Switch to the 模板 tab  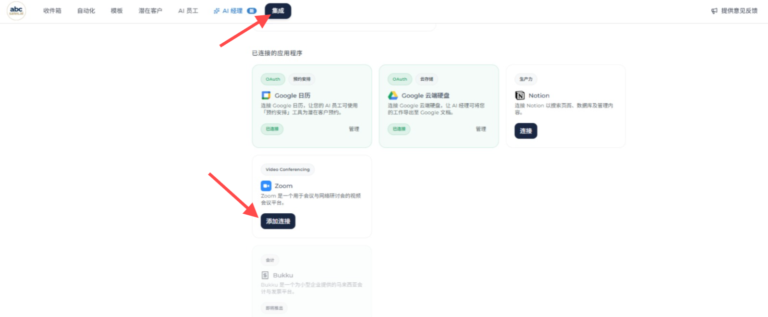(117, 11)
